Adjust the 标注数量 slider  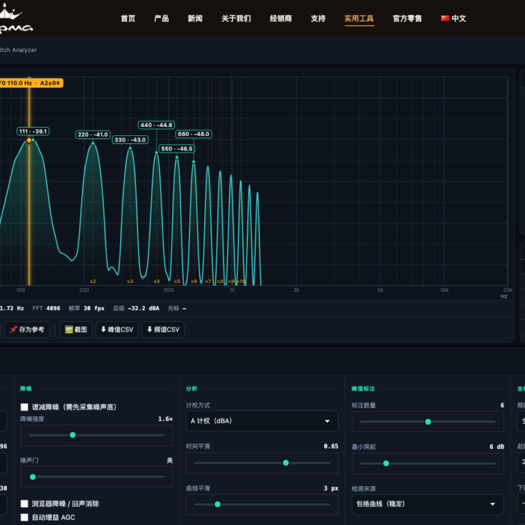pos(427,422)
